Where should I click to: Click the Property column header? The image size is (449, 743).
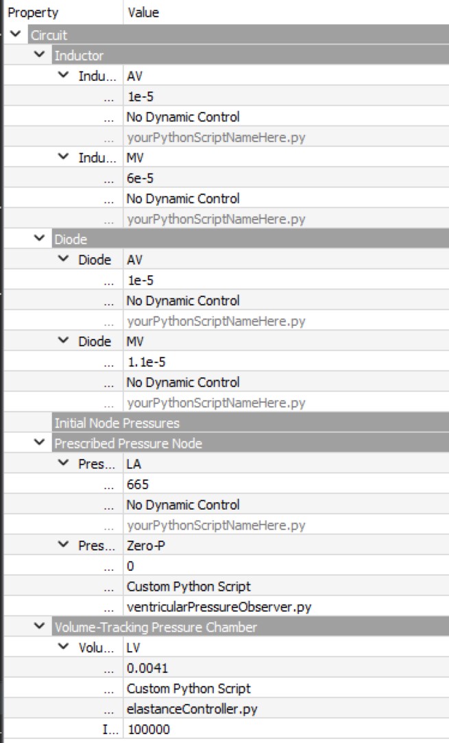pyautogui.click(x=27, y=10)
